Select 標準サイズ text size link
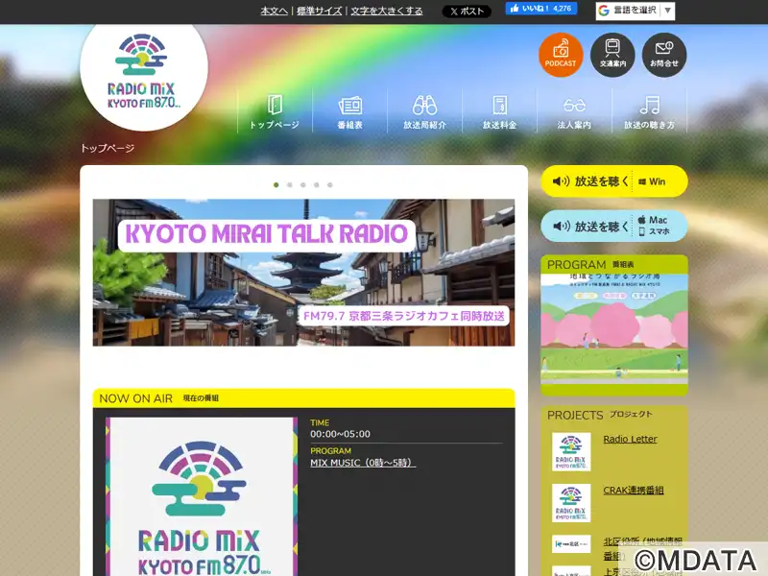The height and width of the screenshot is (576, 768). (320, 11)
